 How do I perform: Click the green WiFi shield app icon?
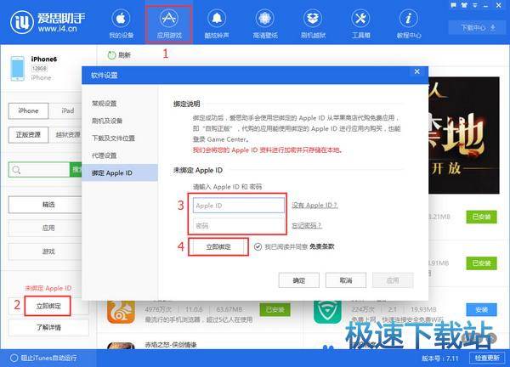click(327, 311)
